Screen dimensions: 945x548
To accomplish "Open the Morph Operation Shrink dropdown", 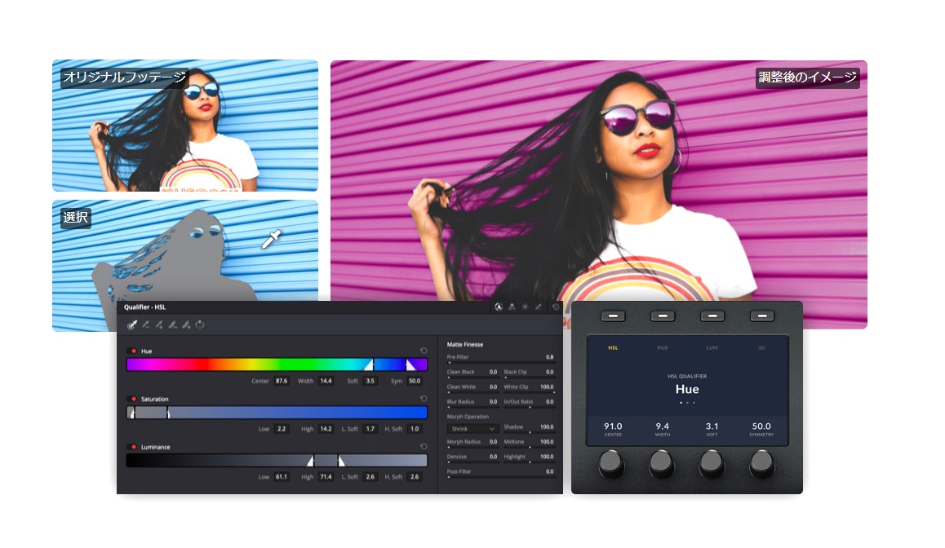I will click(472, 427).
